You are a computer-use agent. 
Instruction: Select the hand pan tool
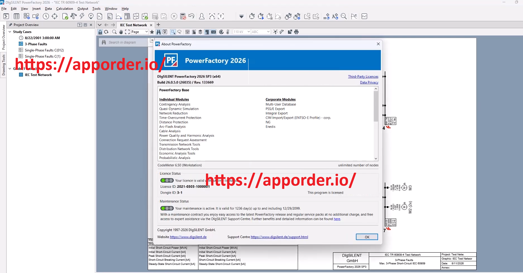(x=121, y=32)
